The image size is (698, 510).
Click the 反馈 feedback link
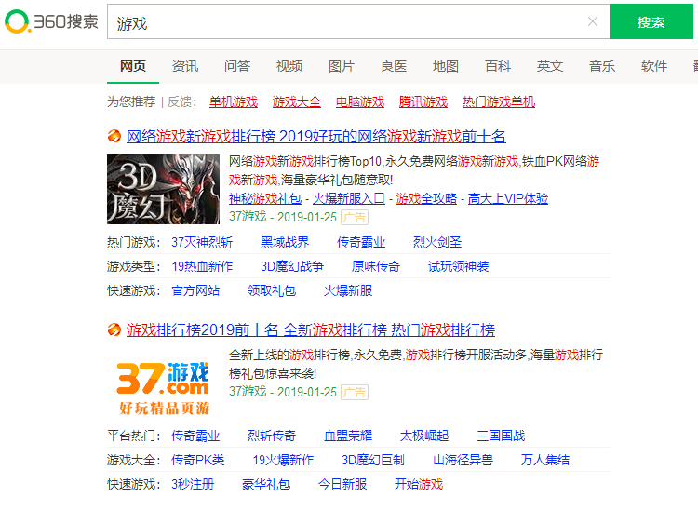tap(181, 101)
